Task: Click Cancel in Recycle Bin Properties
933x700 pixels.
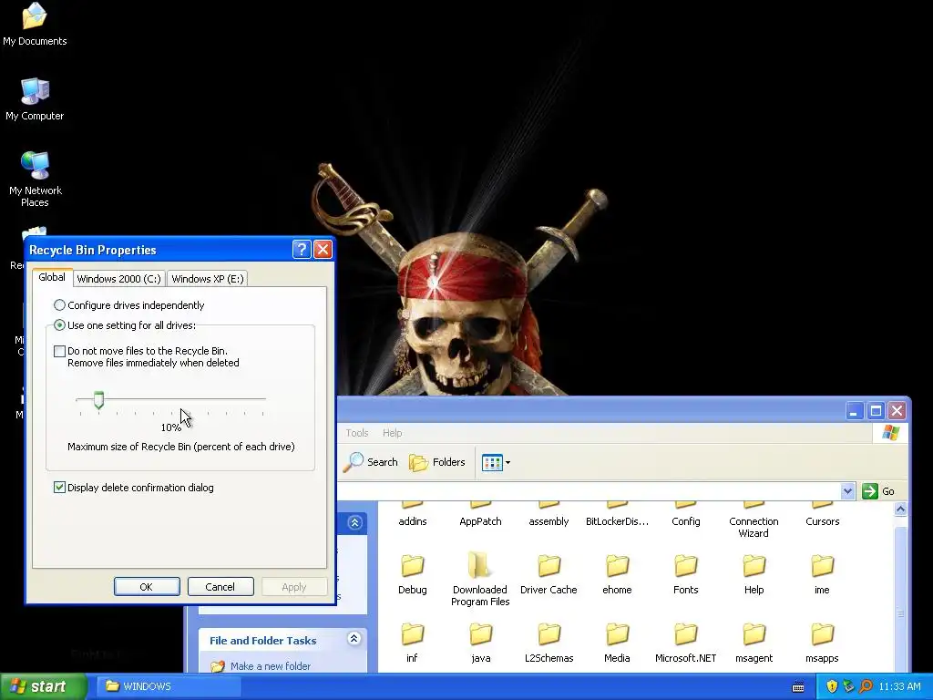Action: point(220,587)
